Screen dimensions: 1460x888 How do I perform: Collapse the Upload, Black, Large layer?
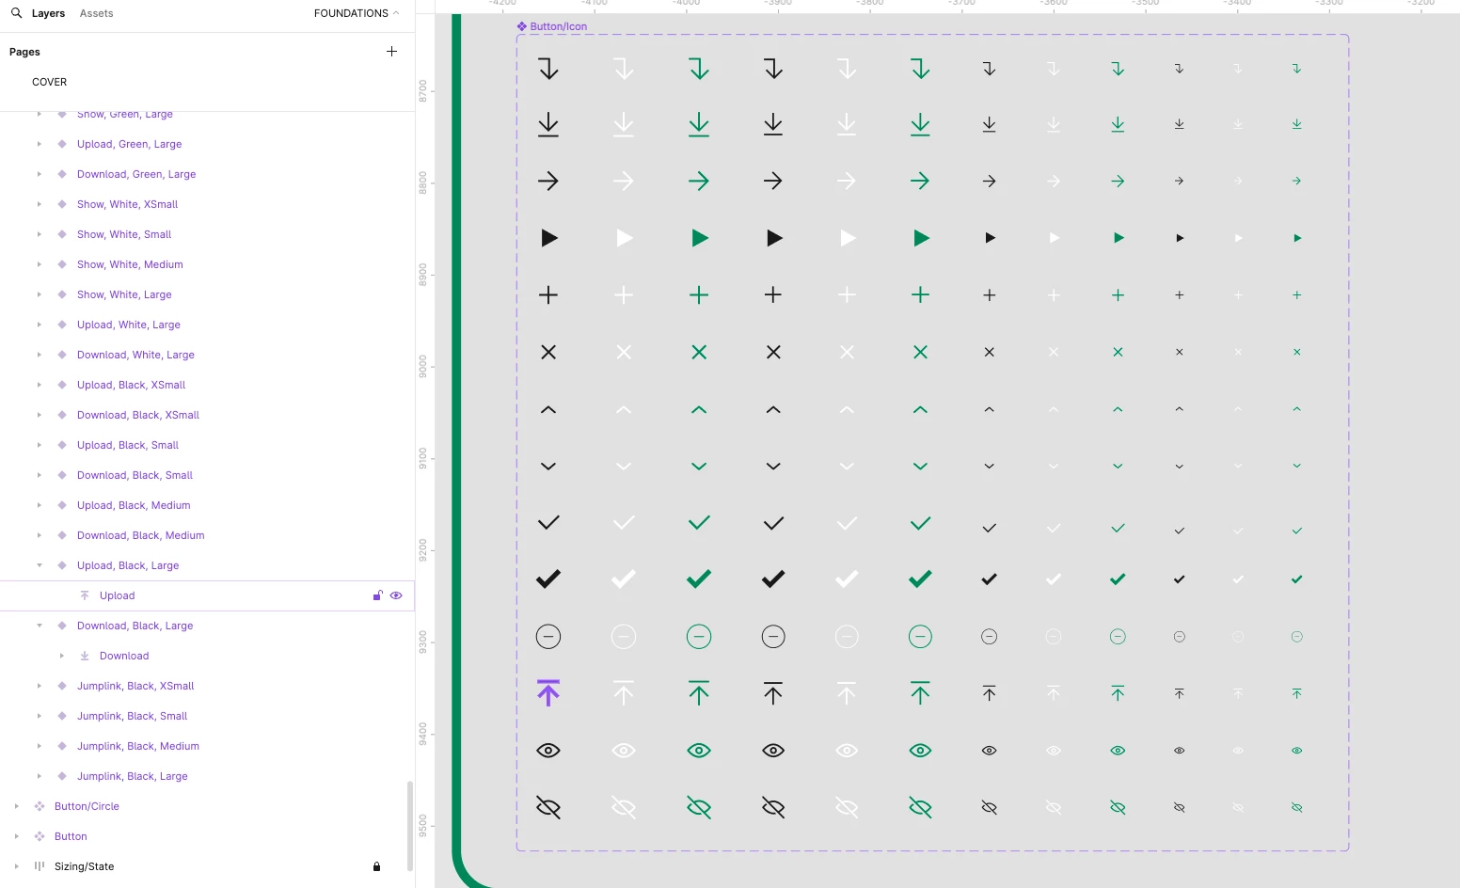pos(39,565)
